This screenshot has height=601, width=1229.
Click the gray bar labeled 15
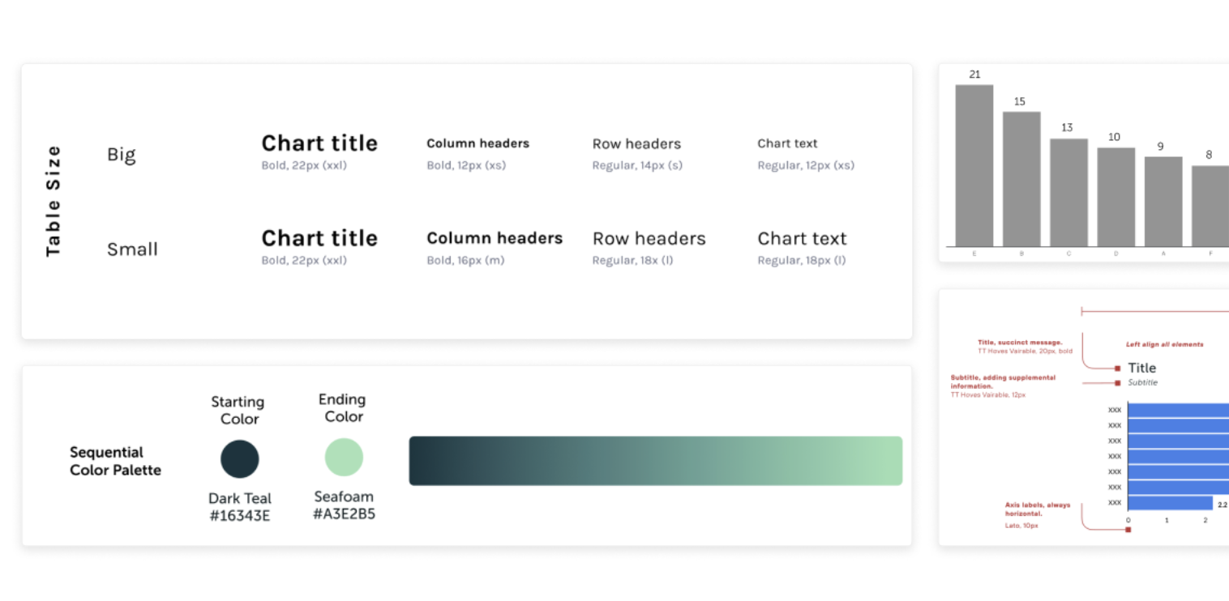(x=1021, y=178)
